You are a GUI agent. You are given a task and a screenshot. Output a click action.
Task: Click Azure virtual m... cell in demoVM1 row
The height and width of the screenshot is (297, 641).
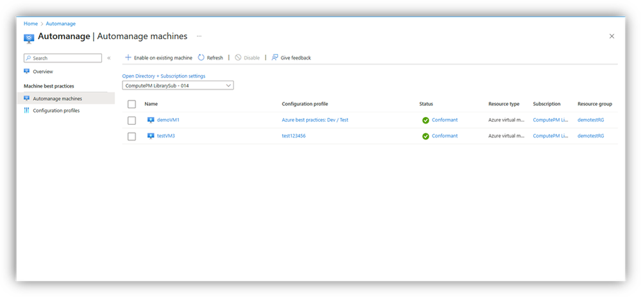506,120
